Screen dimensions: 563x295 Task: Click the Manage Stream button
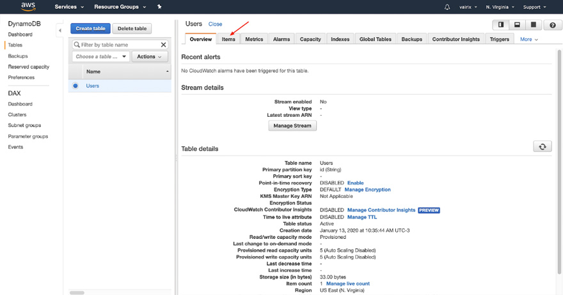click(292, 126)
